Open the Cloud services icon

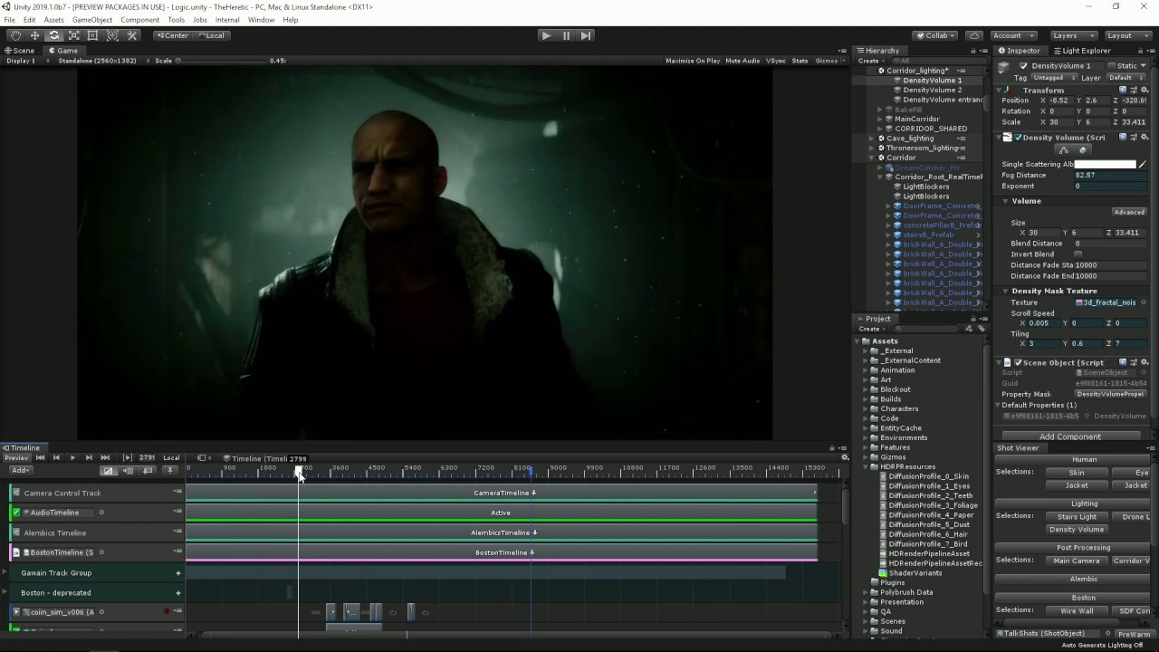pyautogui.click(x=973, y=35)
